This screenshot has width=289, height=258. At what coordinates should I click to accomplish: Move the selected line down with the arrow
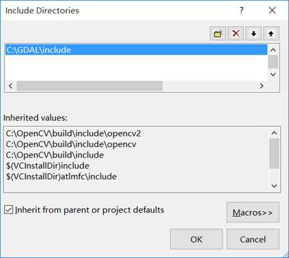[253, 34]
